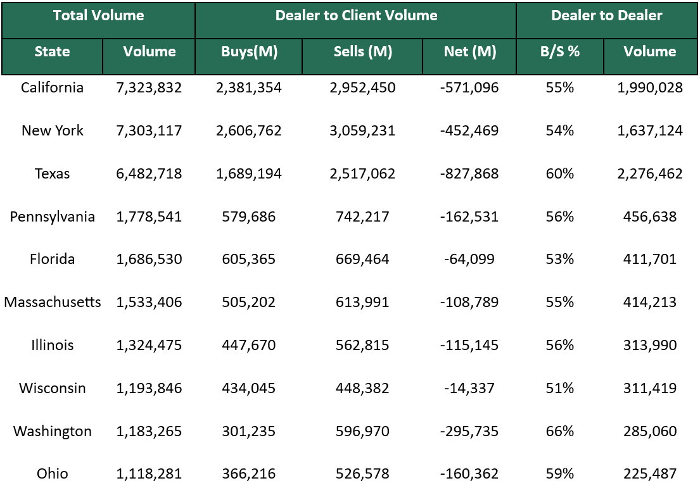Click the Washington state cell
700x495 pixels.
[52, 432]
